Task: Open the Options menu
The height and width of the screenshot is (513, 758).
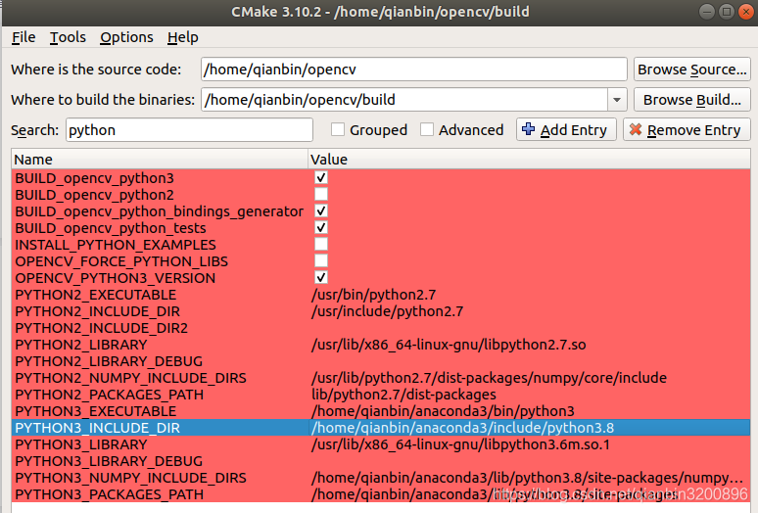Action: [126, 37]
